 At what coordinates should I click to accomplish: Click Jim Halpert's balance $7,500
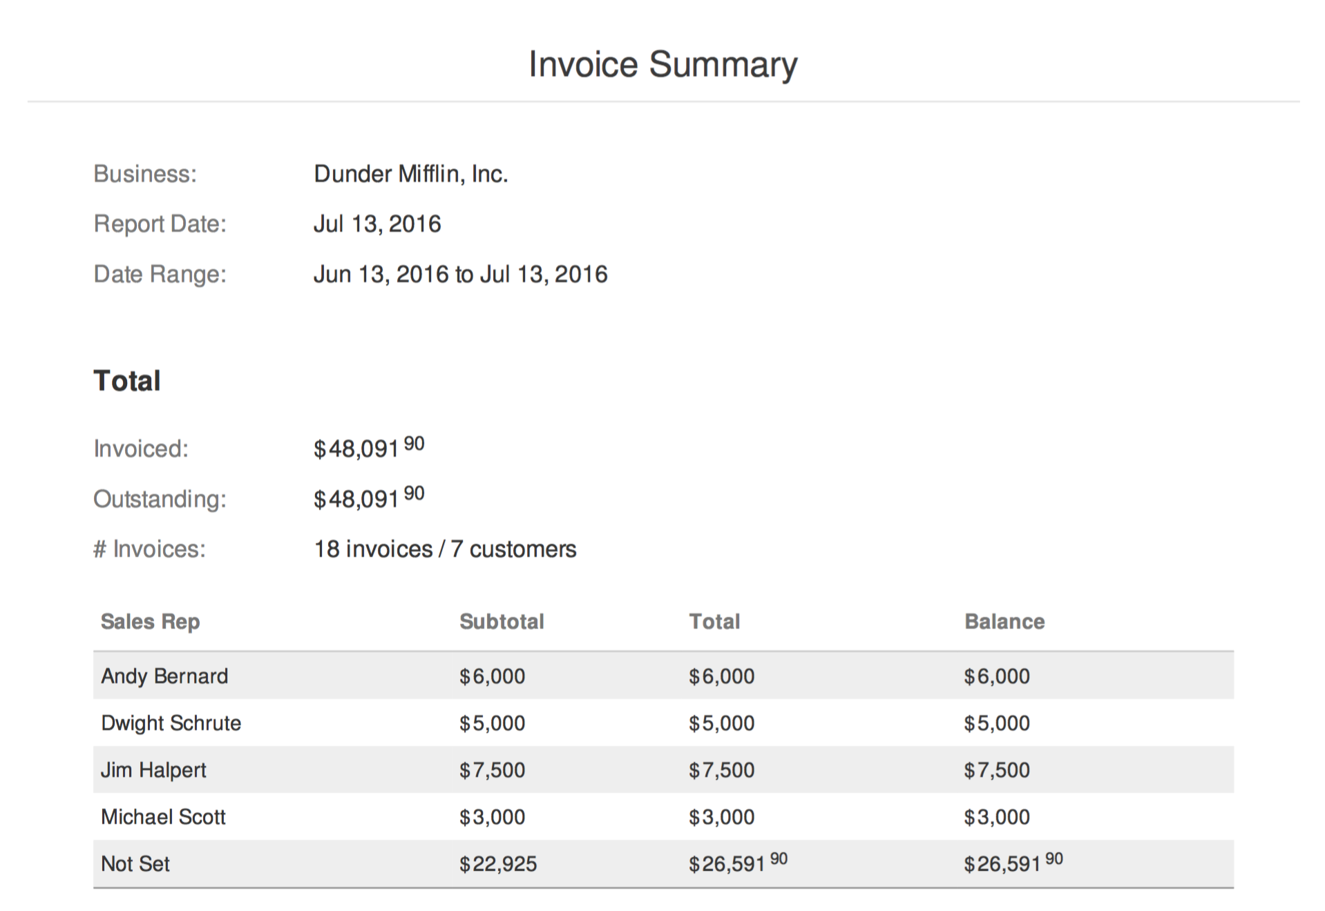tap(997, 770)
